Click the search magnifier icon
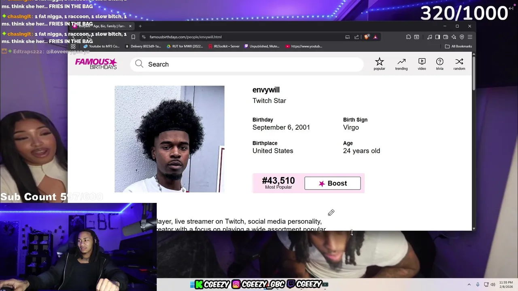This screenshot has width=518, height=291. (x=139, y=64)
